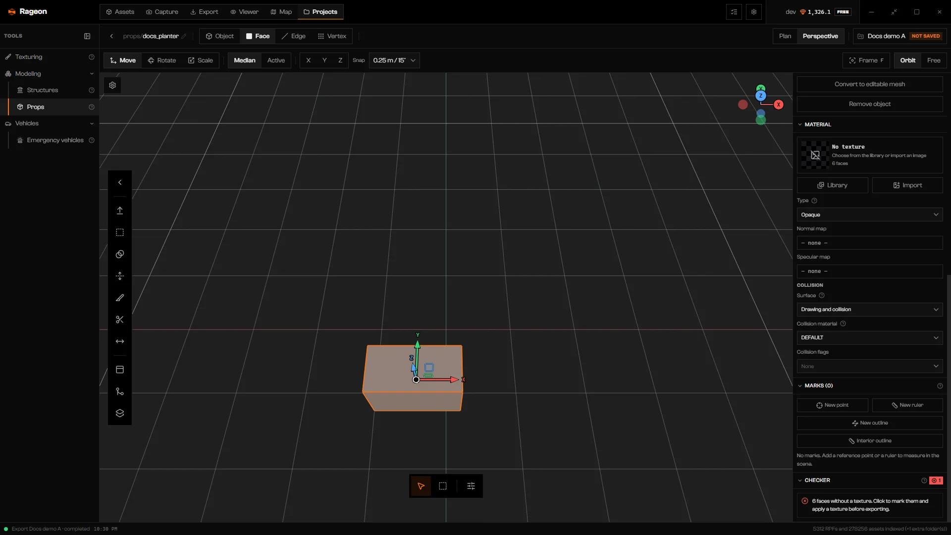Image resolution: width=951 pixels, height=535 pixels.
Task: Click the orange pointer select tool at viewport bottom
Action: pyautogui.click(x=421, y=486)
